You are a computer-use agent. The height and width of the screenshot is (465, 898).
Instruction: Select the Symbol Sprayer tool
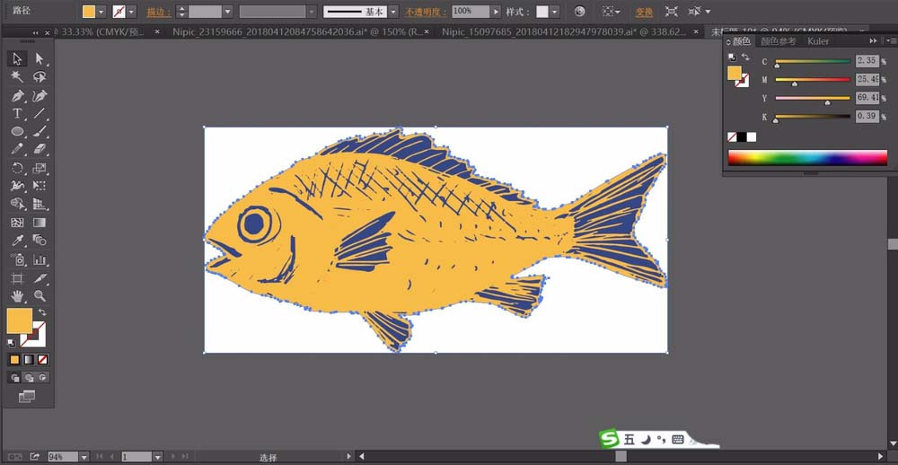[17, 260]
